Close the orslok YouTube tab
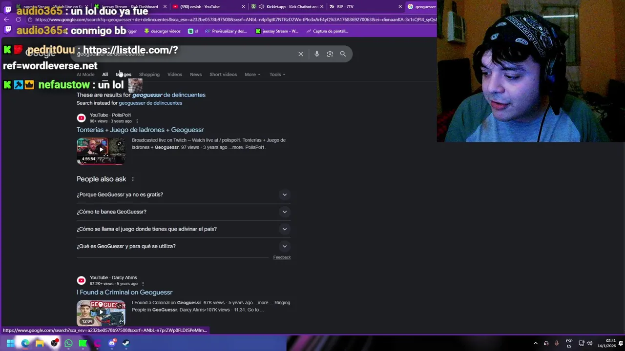The height and width of the screenshot is (351, 625). tap(244, 7)
